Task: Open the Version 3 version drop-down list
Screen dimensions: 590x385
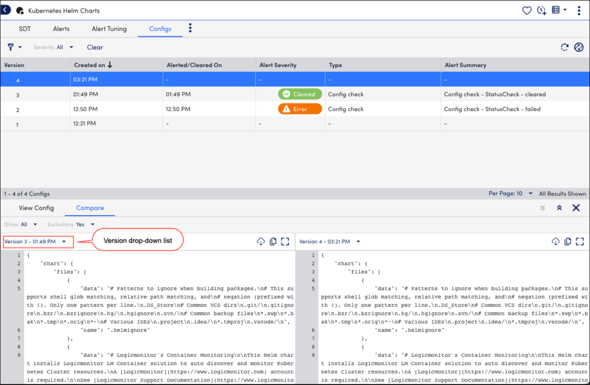Action: click(x=37, y=242)
